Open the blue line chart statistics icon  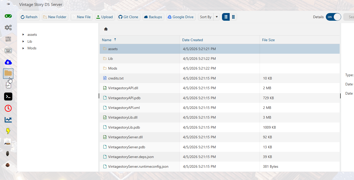coord(8,120)
